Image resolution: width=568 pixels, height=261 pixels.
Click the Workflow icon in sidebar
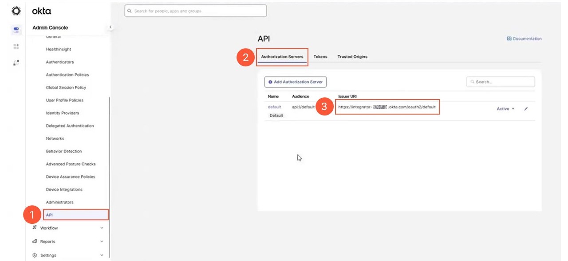[35, 228]
